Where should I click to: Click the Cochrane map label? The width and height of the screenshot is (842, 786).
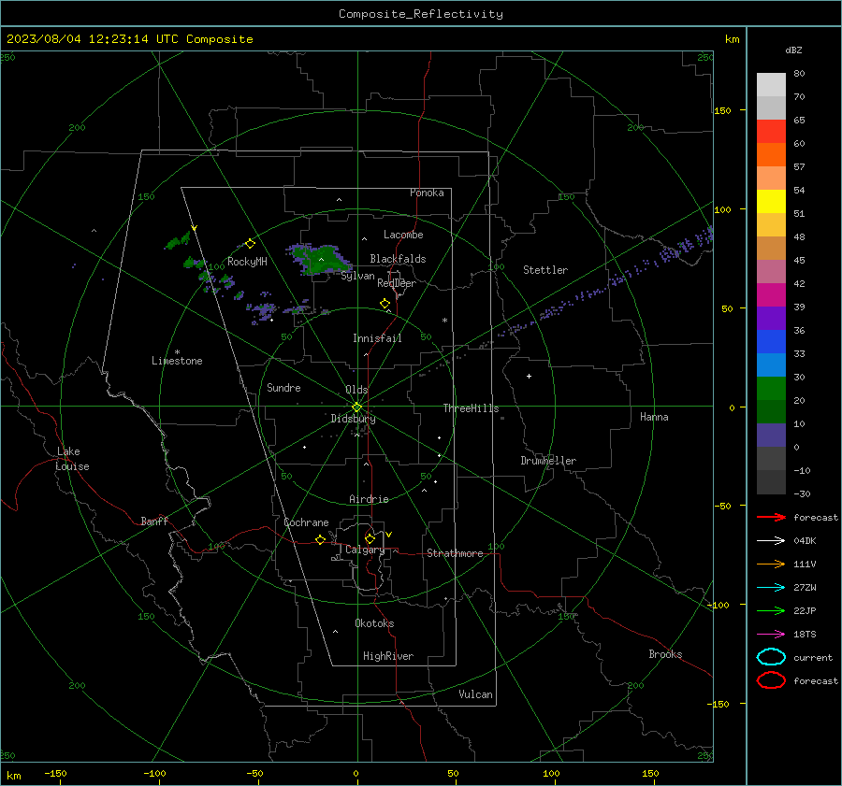[x=306, y=522]
